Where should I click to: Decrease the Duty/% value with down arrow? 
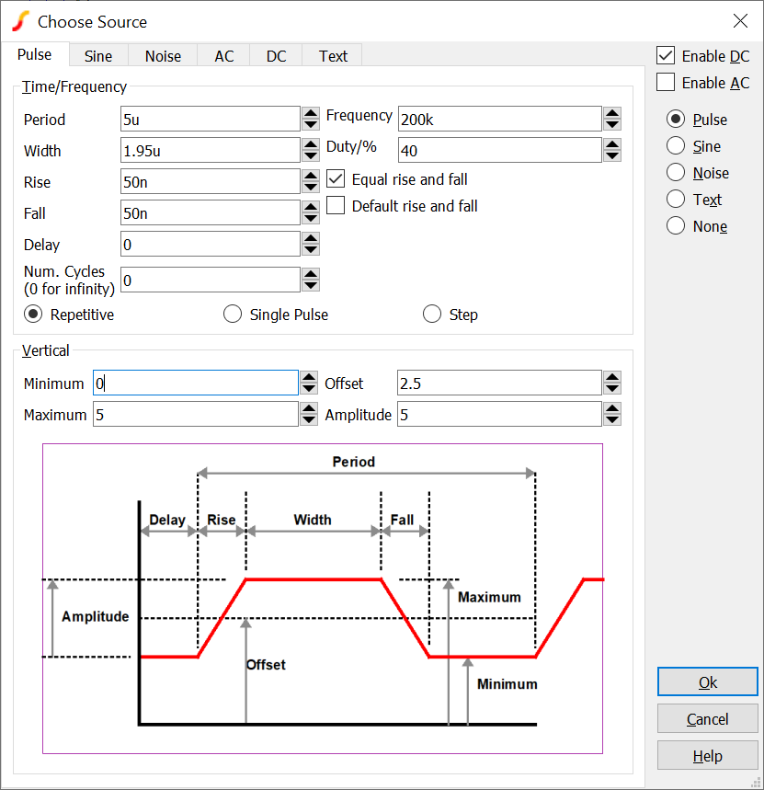[x=612, y=156]
